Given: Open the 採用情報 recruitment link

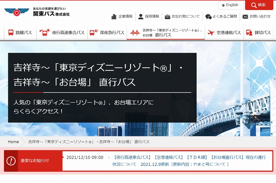Looking at the screenshot, I should [x=152, y=16].
